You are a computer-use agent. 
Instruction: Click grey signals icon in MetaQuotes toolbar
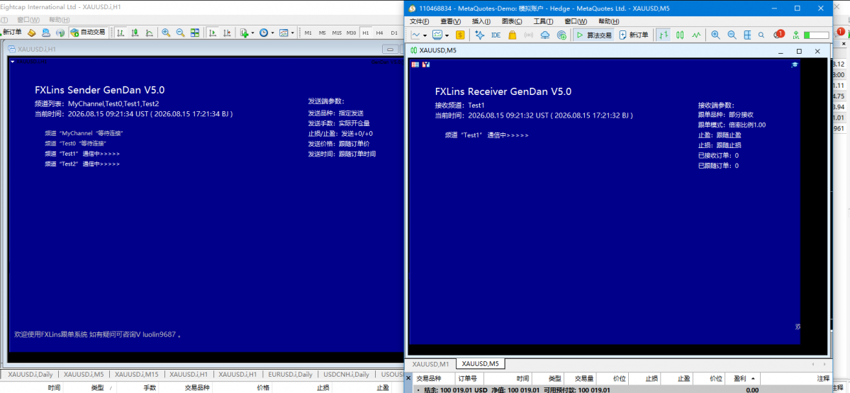click(529, 35)
